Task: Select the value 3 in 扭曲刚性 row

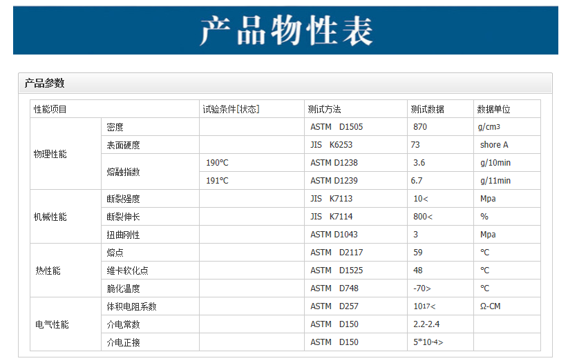Action: click(415, 235)
